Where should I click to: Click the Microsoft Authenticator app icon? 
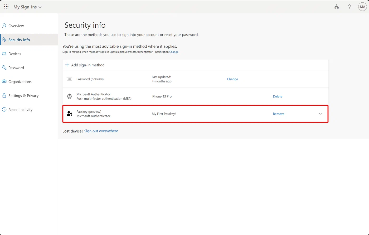pos(69,96)
